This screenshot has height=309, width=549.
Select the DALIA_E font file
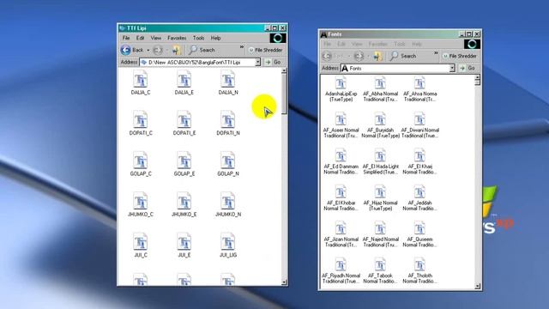[184, 82]
